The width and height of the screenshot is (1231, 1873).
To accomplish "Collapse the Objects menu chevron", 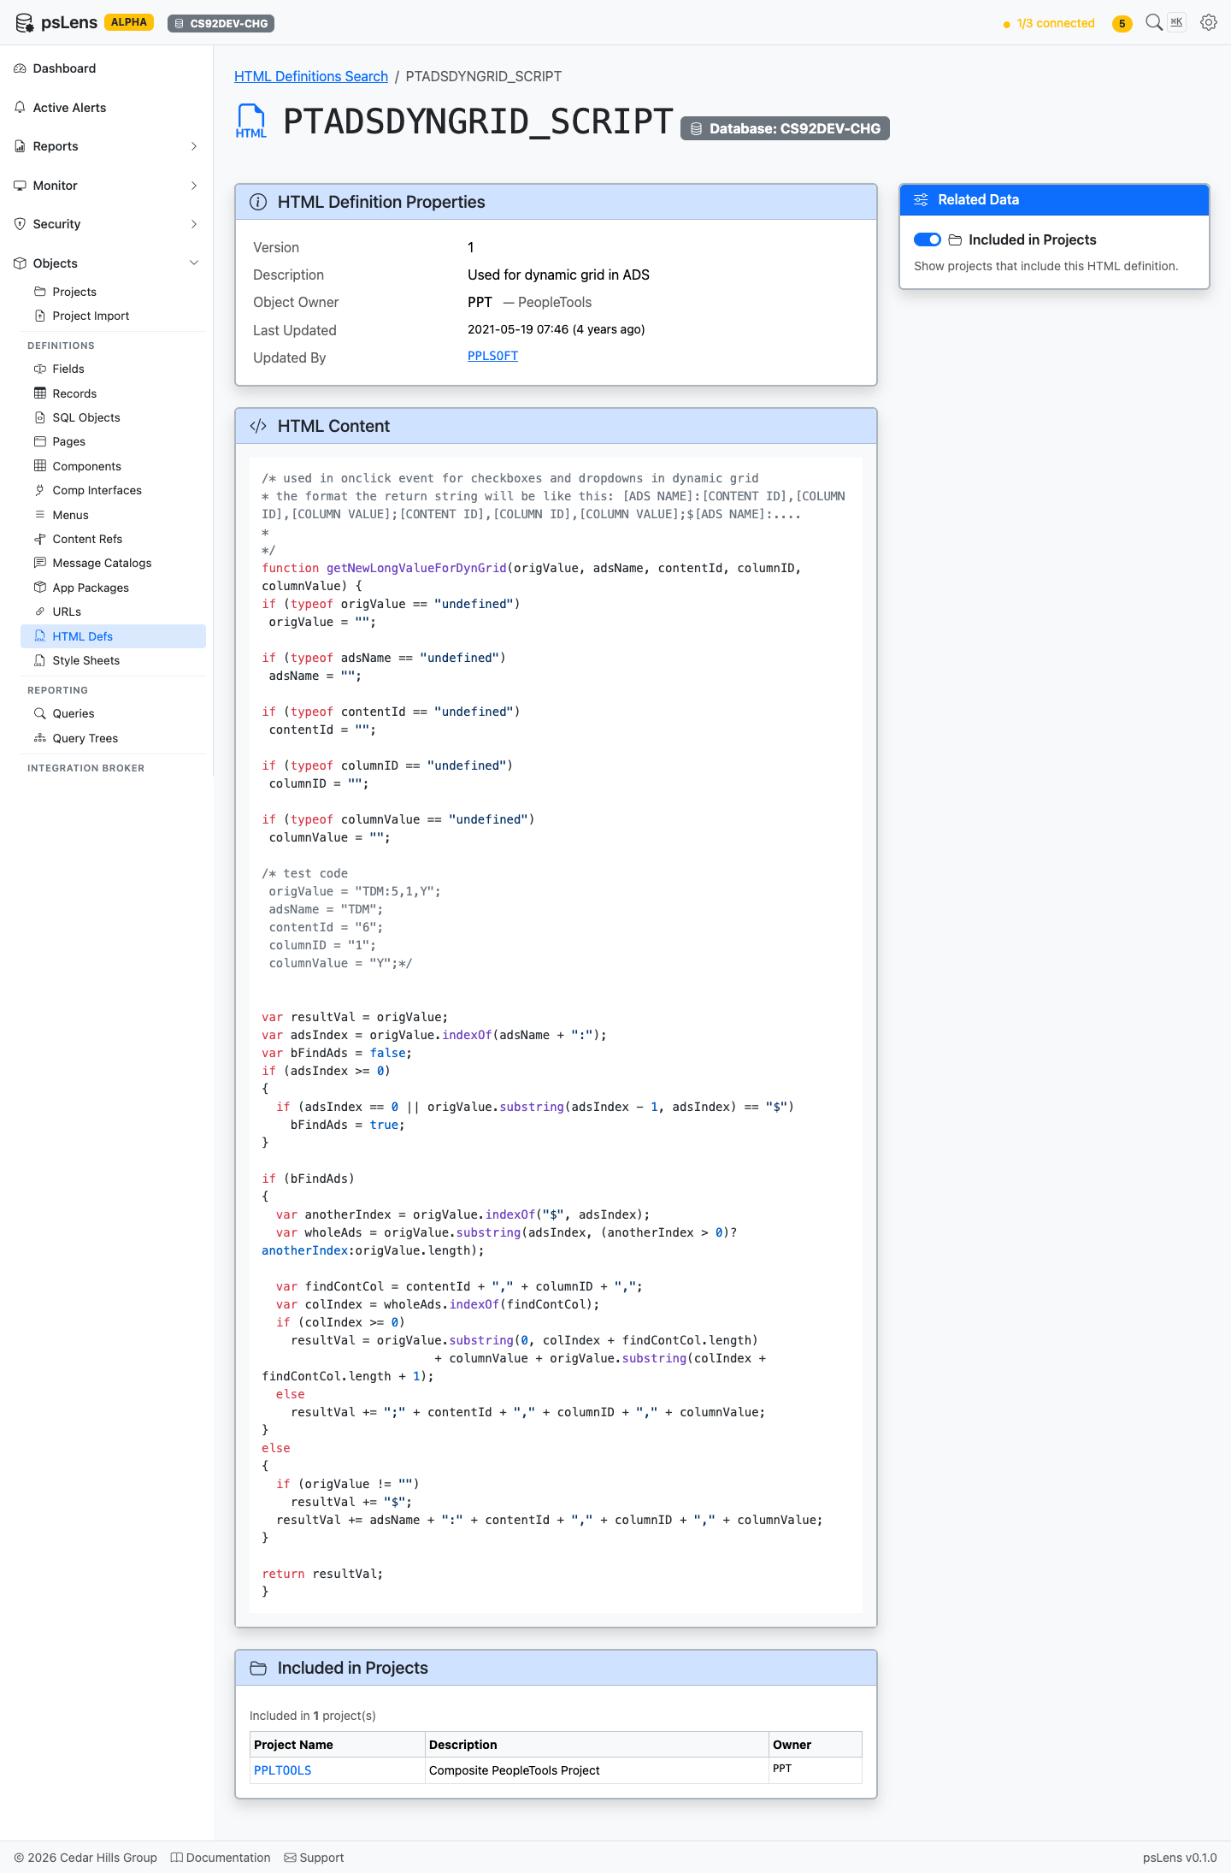I will click(194, 263).
